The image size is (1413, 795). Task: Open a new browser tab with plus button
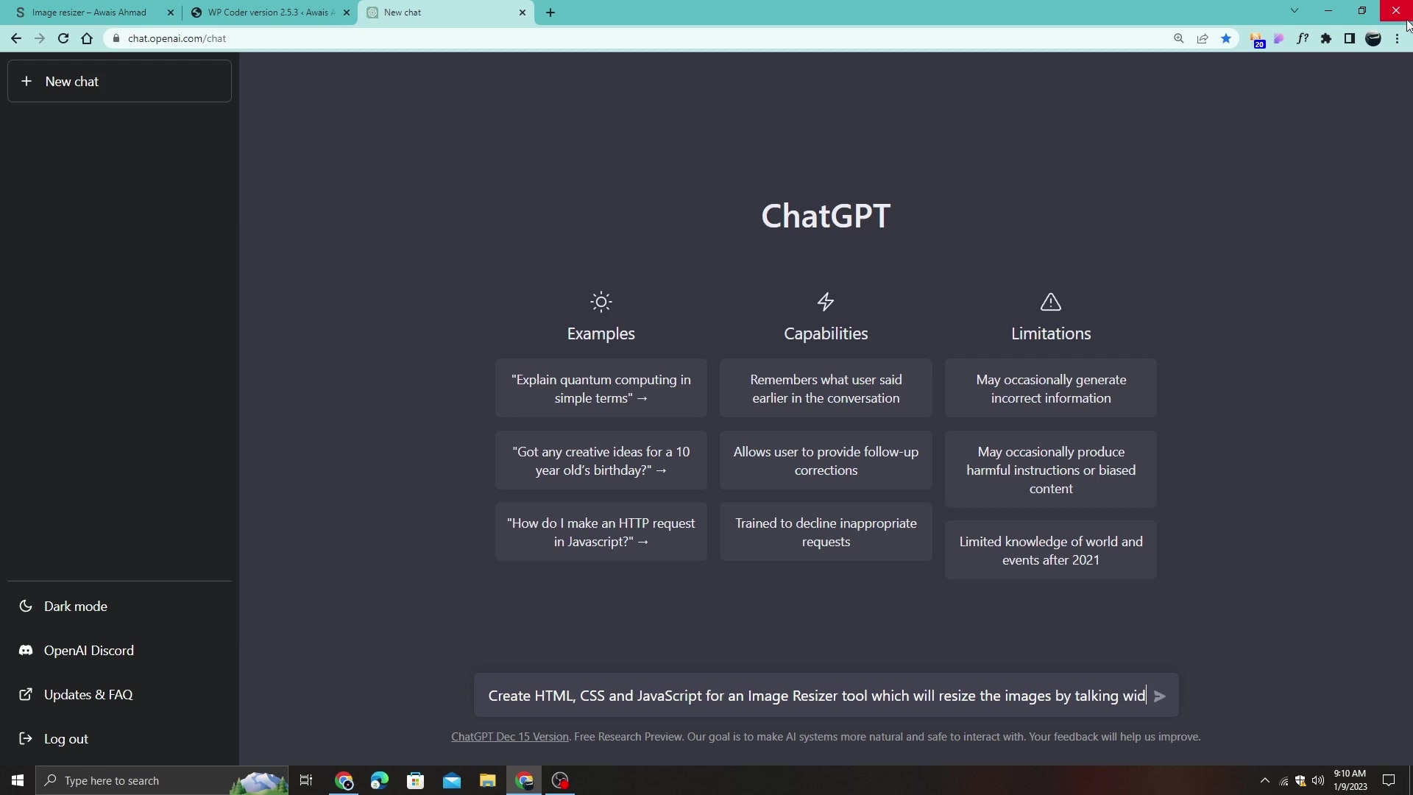(550, 13)
